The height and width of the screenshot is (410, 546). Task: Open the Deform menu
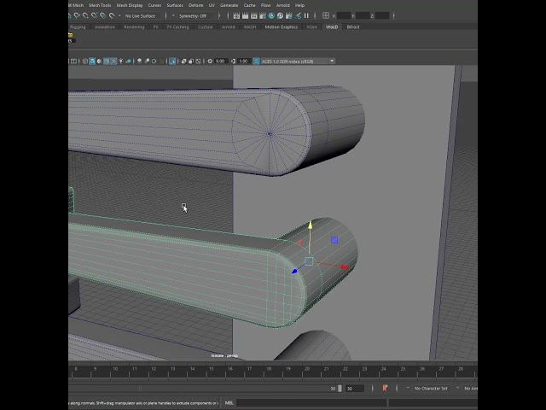[195, 5]
